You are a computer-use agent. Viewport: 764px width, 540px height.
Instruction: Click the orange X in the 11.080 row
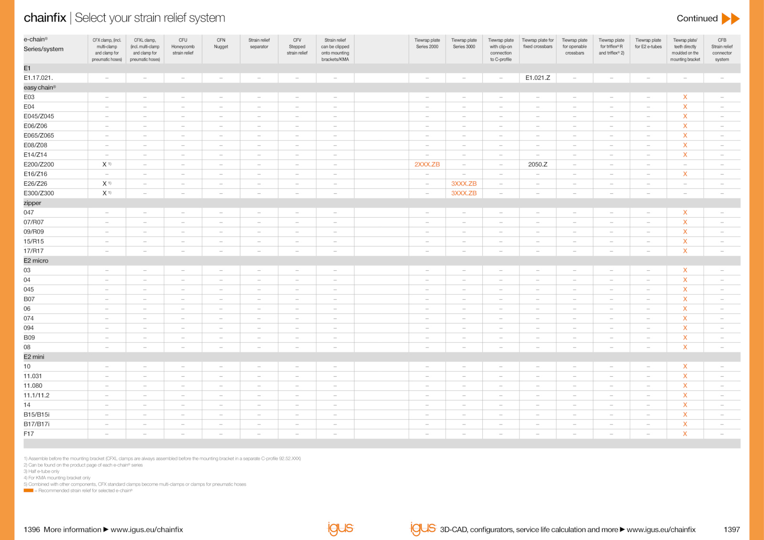(685, 386)
